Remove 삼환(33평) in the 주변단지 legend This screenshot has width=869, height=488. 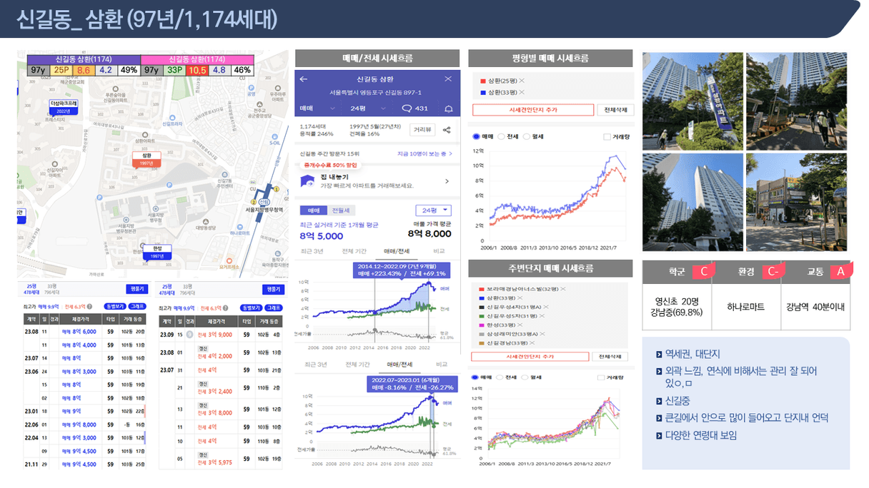pyautogui.click(x=522, y=298)
